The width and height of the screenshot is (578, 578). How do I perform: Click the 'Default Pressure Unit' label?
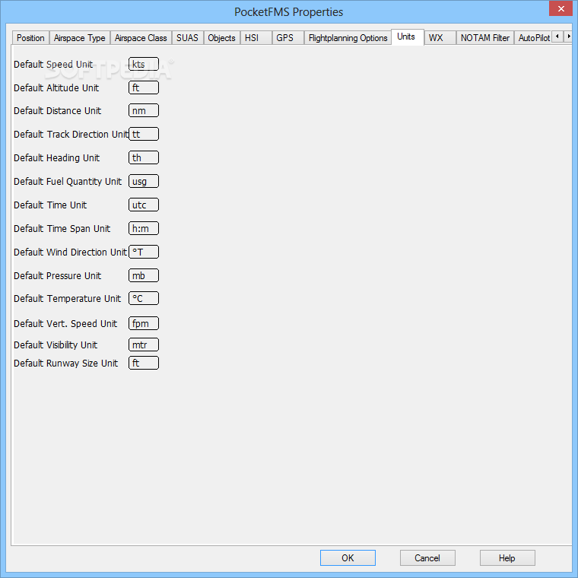57,276
